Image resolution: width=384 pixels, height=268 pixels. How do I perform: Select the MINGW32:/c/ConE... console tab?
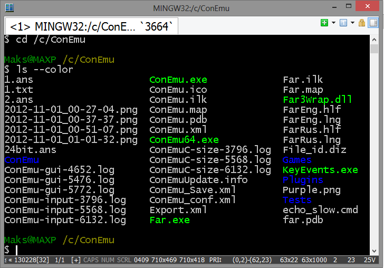pyautogui.click(x=91, y=26)
